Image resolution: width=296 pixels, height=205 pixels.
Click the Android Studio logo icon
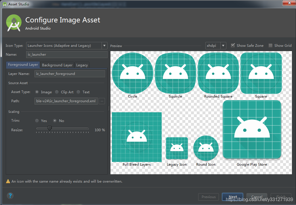(x=14, y=23)
